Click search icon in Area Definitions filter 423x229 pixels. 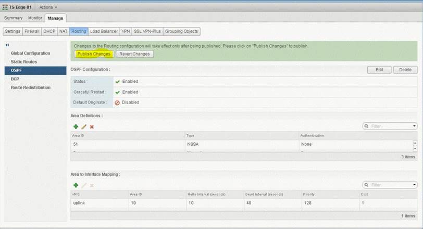tap(367, 126)
